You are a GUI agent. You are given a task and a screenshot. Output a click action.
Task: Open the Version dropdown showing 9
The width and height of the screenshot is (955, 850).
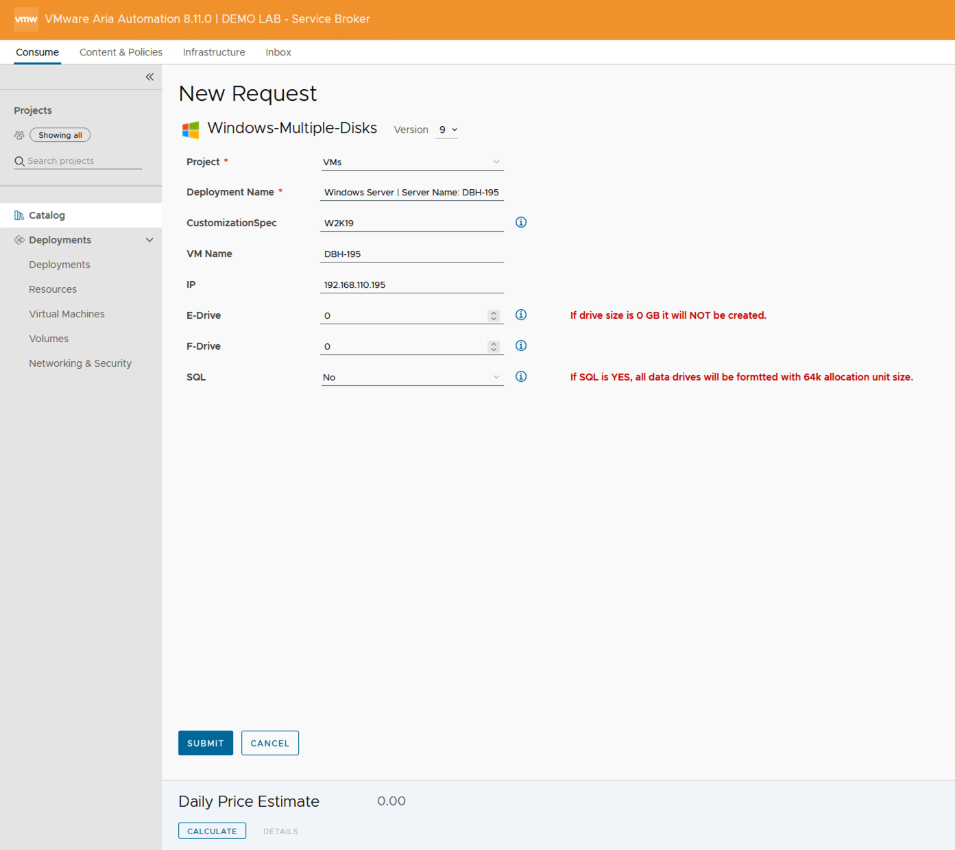pyautogui.click(x=448, y=130)
